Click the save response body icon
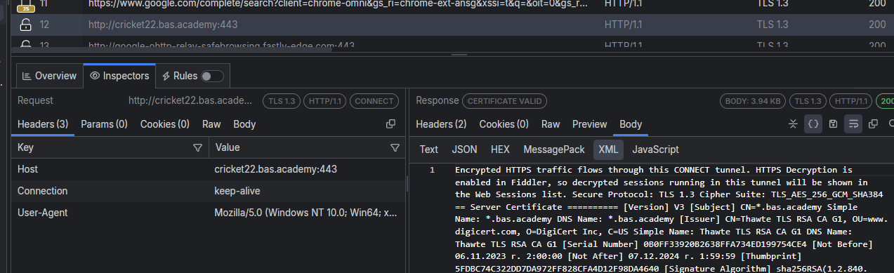 click(x=833, y=124)
